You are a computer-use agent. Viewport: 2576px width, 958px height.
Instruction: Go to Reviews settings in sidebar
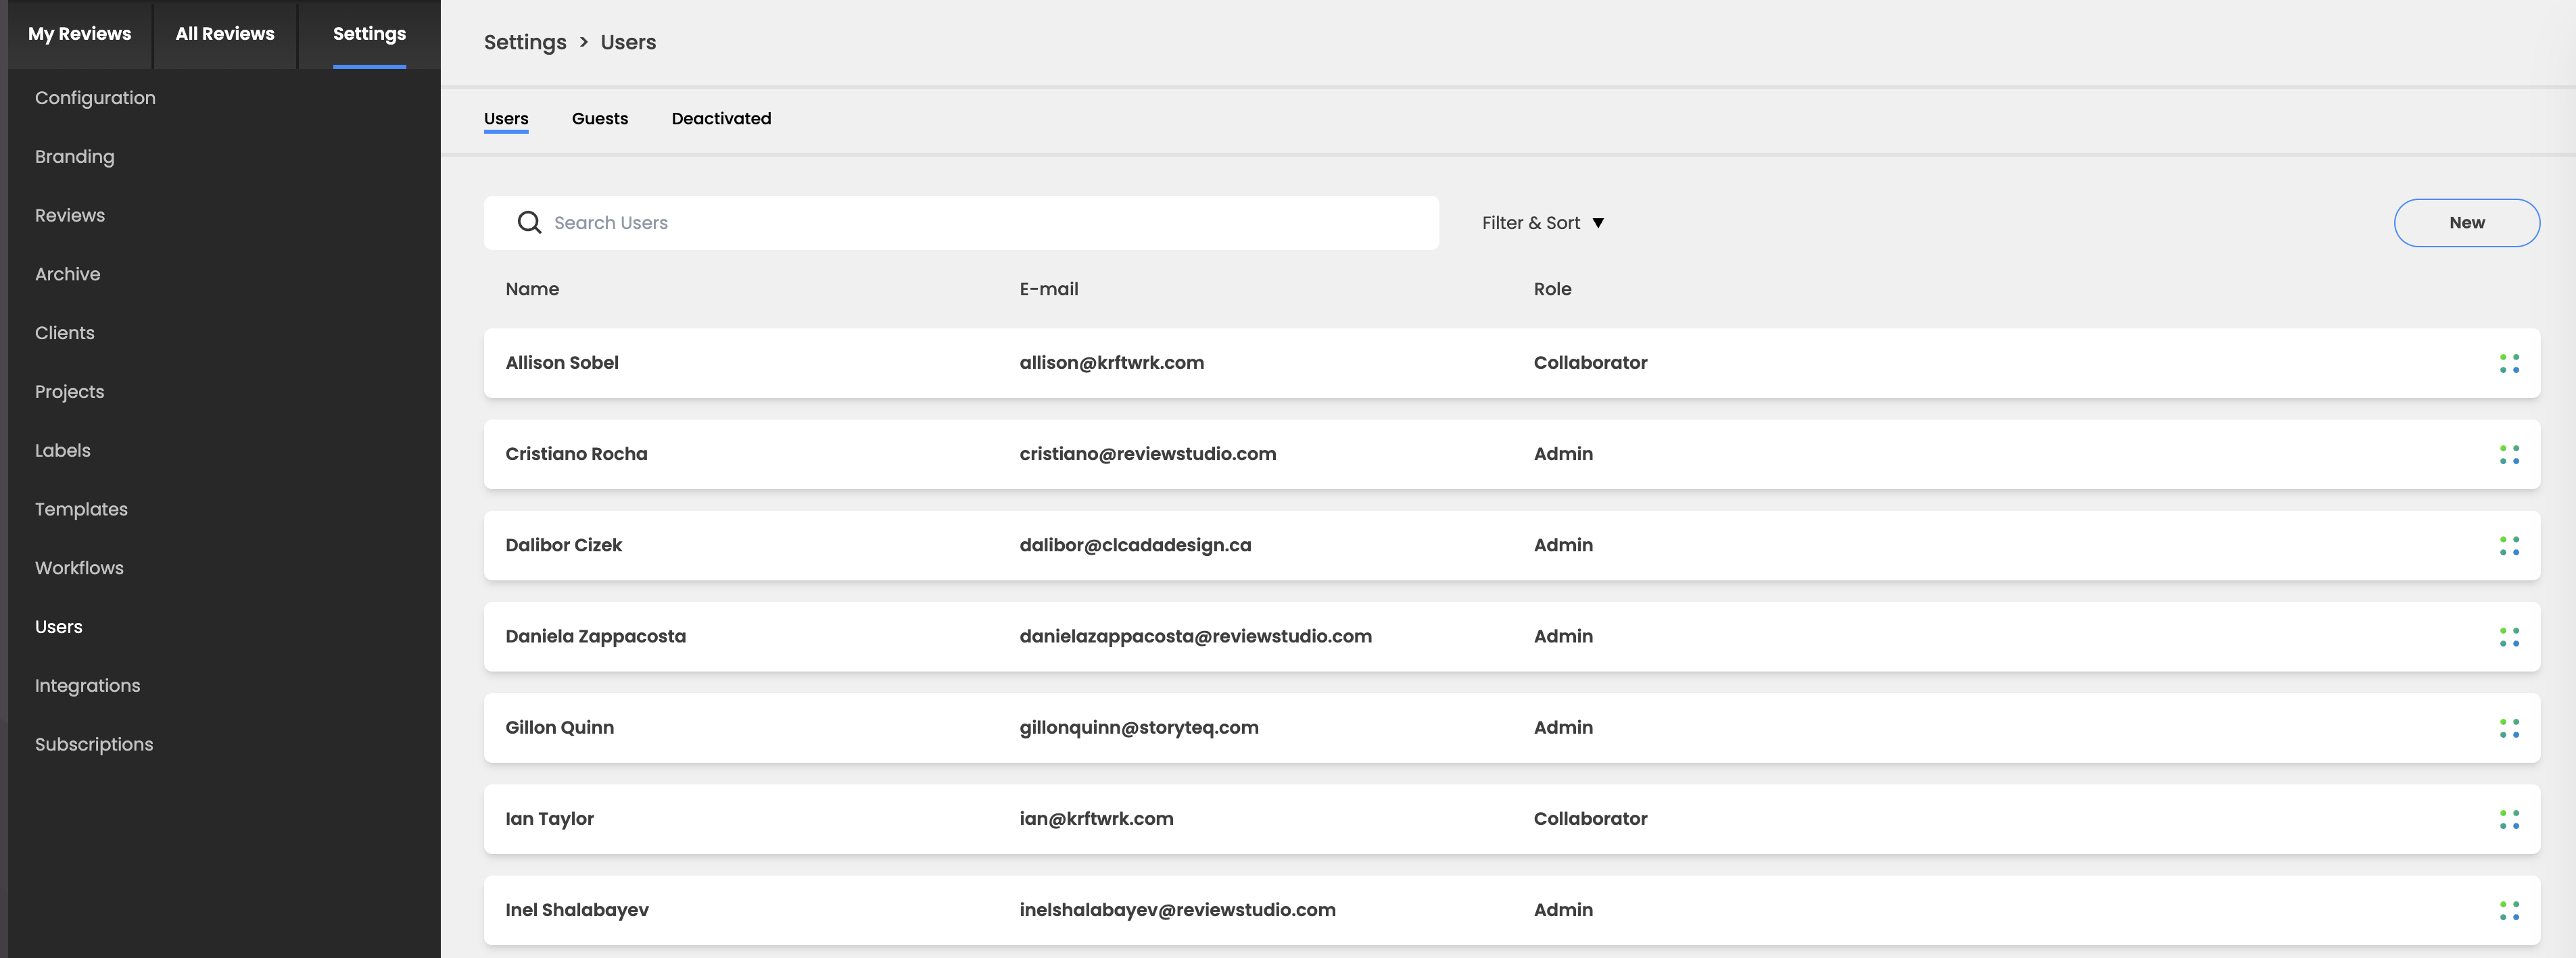pyautogui.click(x=70, y=216)
